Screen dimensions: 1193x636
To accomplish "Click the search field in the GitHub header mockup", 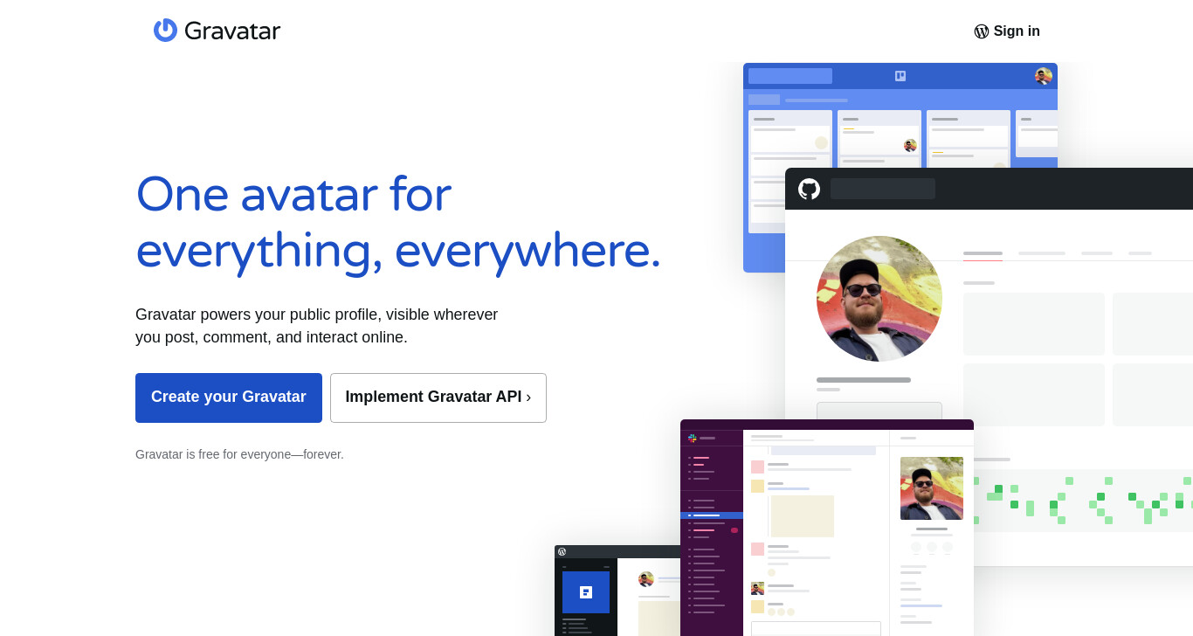I will pyautogui.click(x=883, y=189).
